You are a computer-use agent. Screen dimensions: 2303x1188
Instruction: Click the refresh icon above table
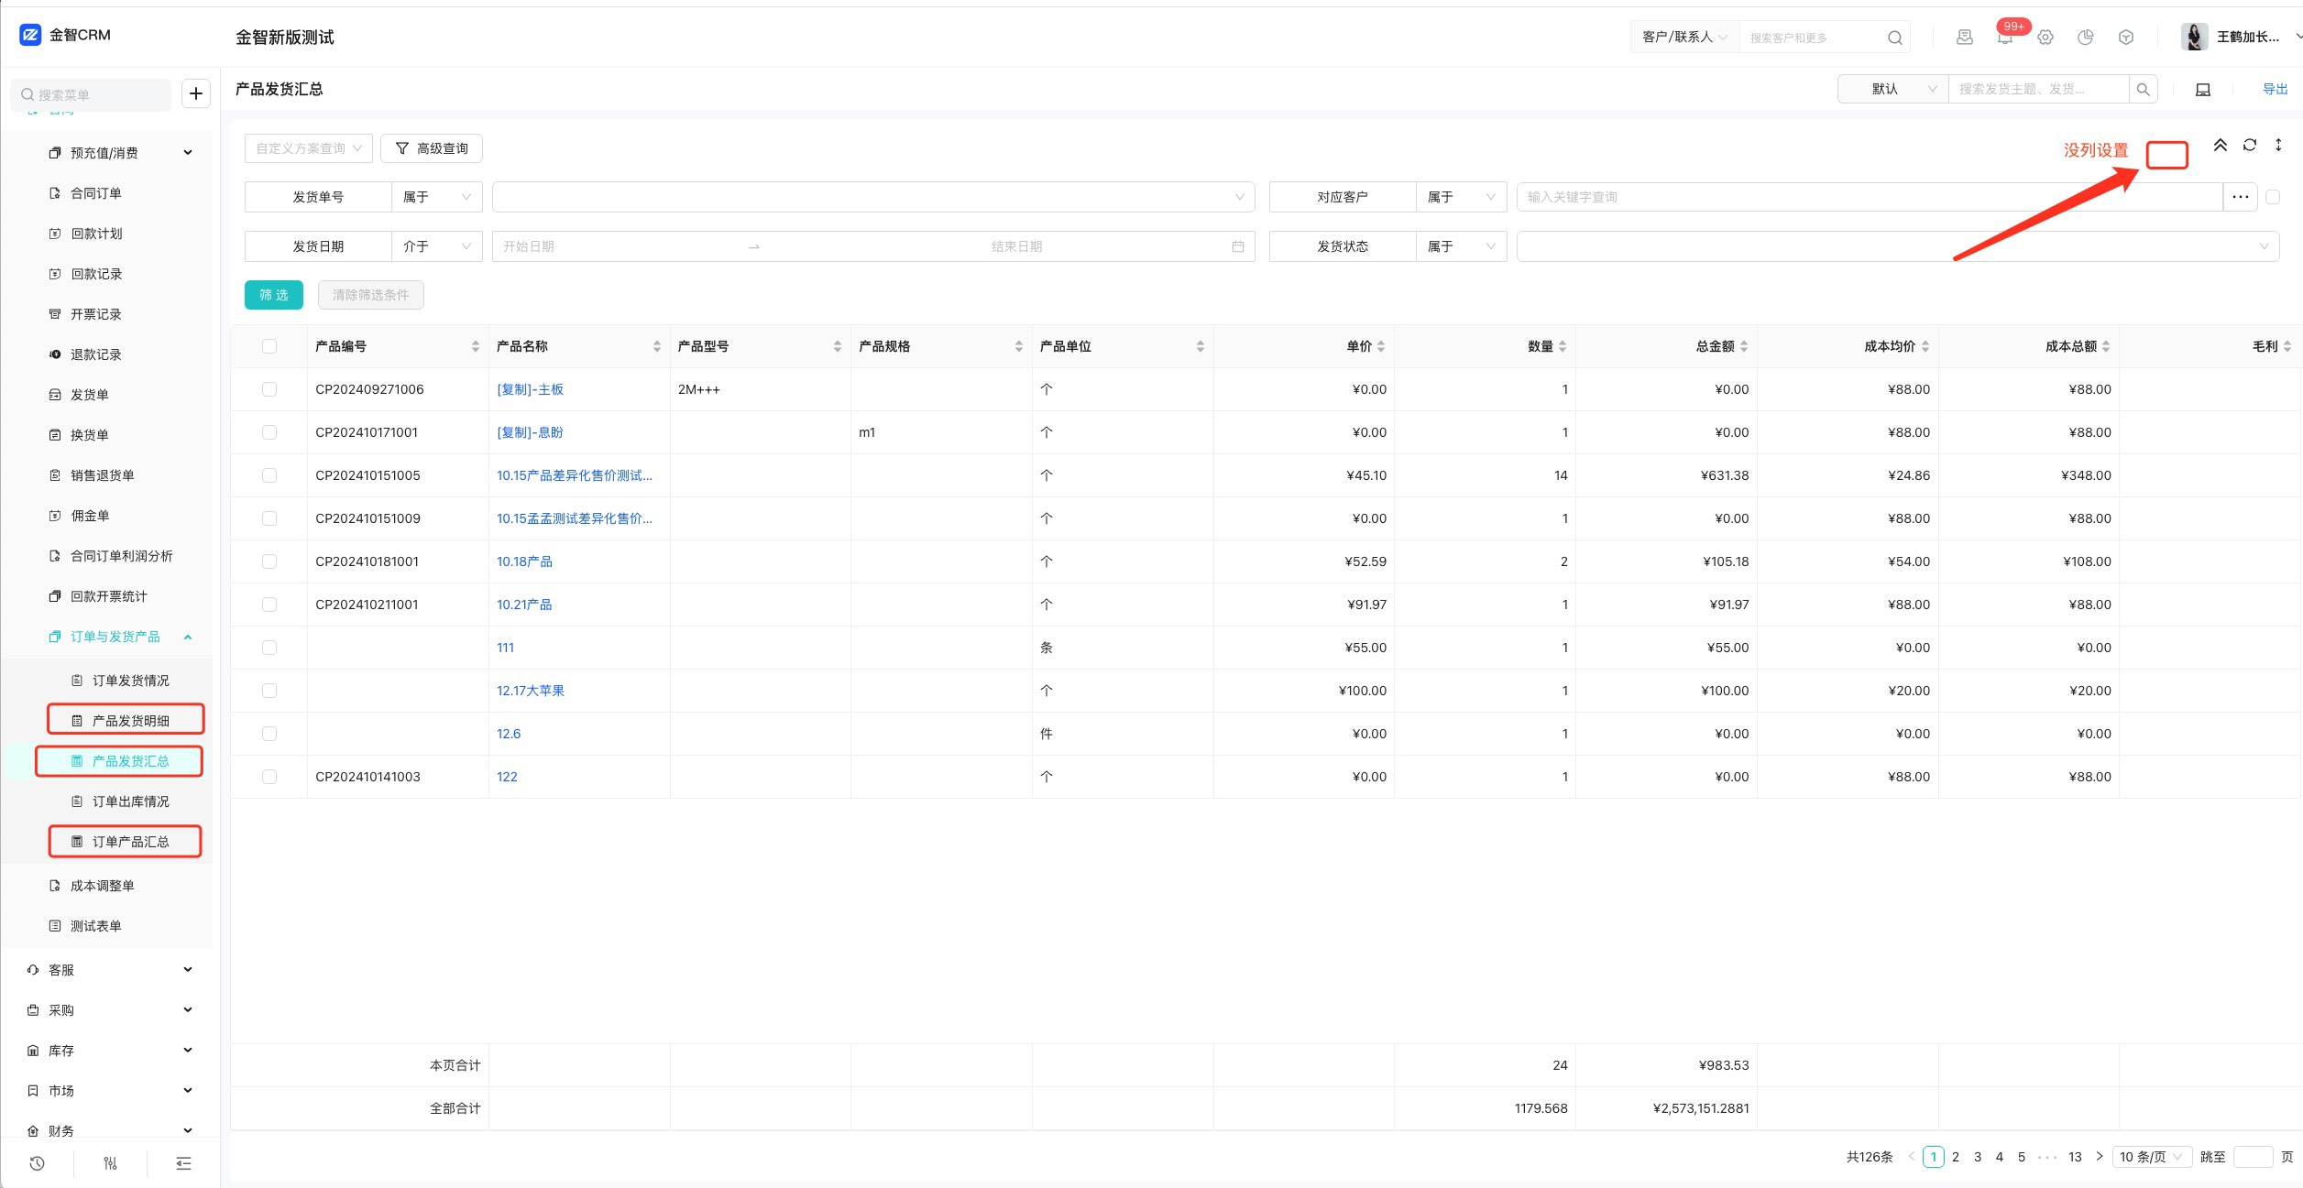tap(2250, 145)
